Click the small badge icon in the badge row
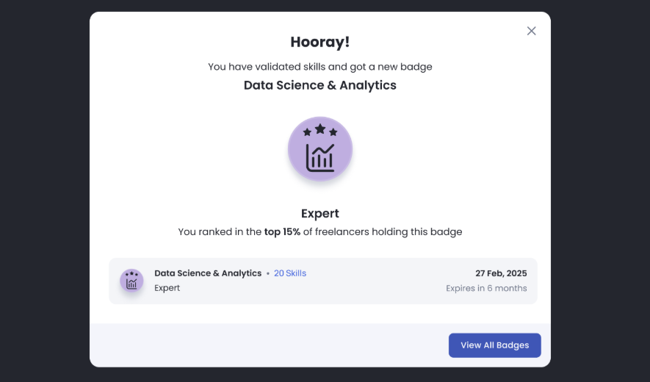 point(131,281)
